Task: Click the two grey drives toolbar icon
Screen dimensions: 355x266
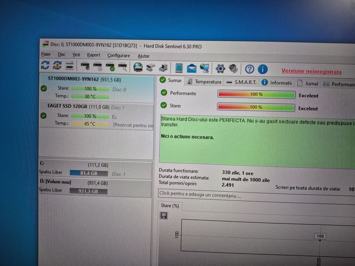Action: [x=150, y=68]
